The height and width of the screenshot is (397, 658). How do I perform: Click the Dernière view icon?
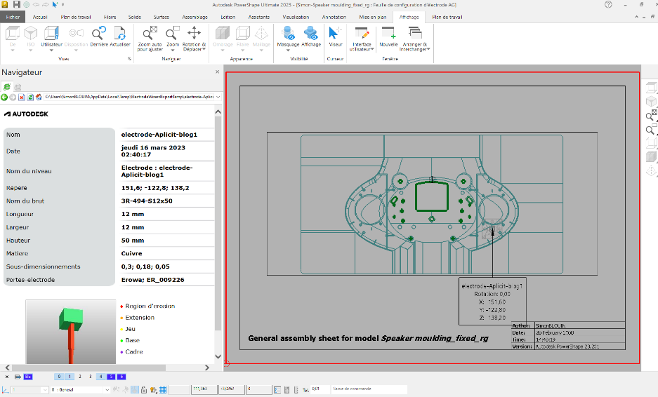point(99,33)
